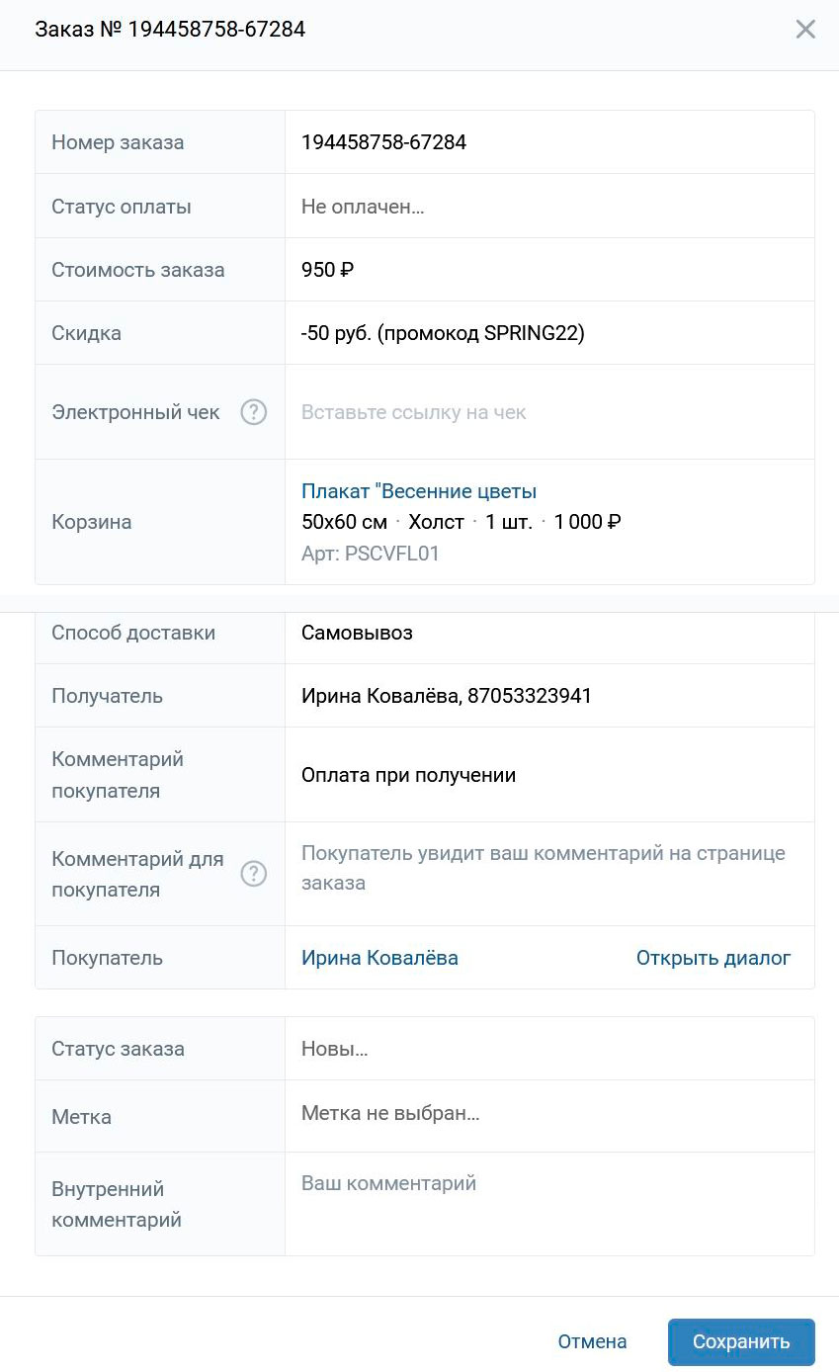Click the order cost value 950 ₽
The width and height of the screenshot is (839, 1372).
[327, 270]
